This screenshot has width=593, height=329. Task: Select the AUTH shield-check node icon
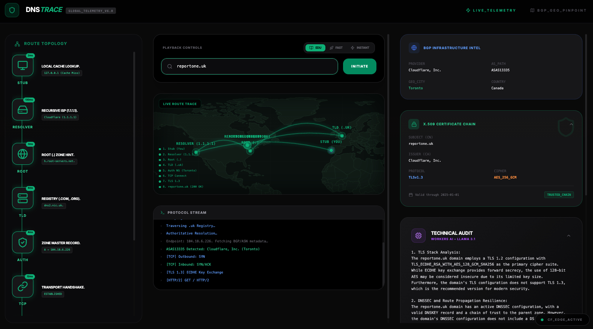[x=23, y=242]
